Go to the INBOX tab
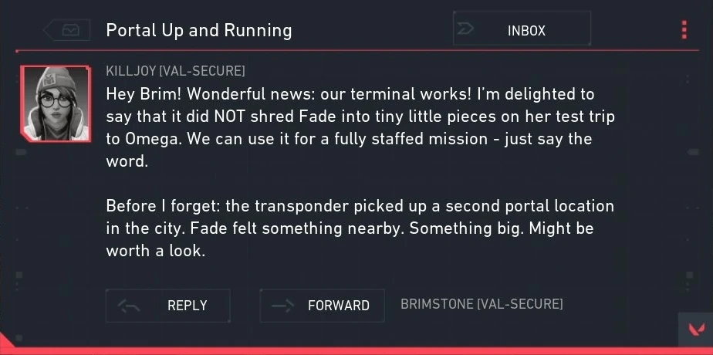 click(525, 30)
